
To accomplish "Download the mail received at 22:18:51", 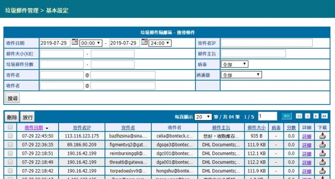I will (322, 153).
